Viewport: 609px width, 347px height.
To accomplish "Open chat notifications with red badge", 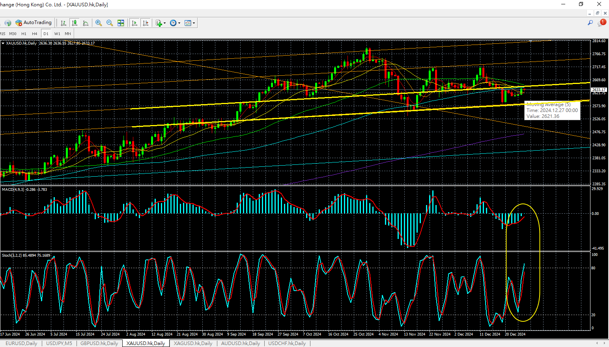I will (602, 23).
